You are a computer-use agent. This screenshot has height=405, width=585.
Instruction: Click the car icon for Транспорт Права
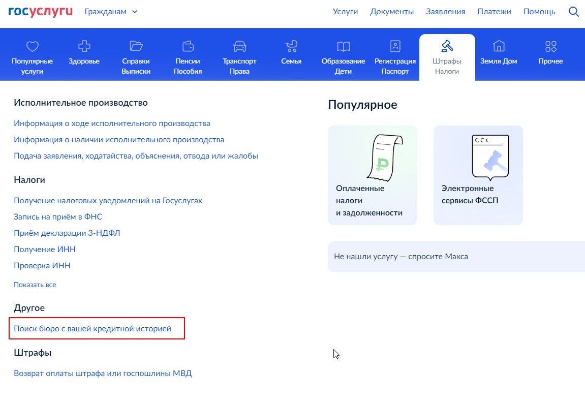click(239, 46)
